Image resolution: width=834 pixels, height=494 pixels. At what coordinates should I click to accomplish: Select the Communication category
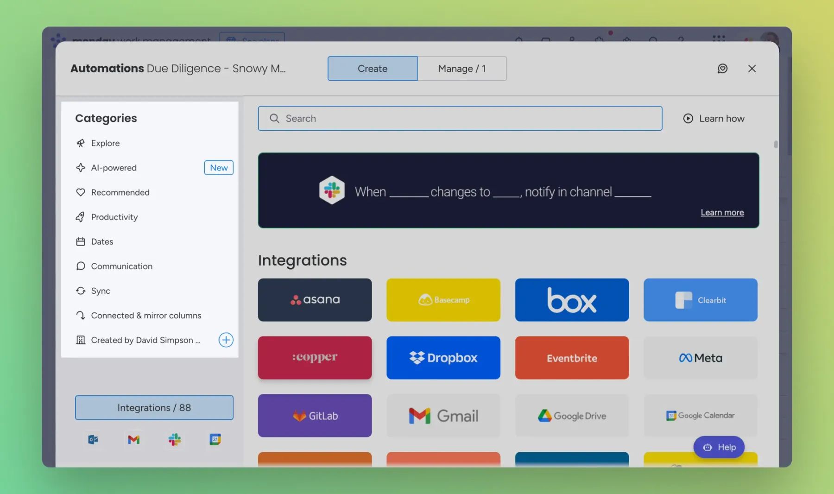[121, 266]
